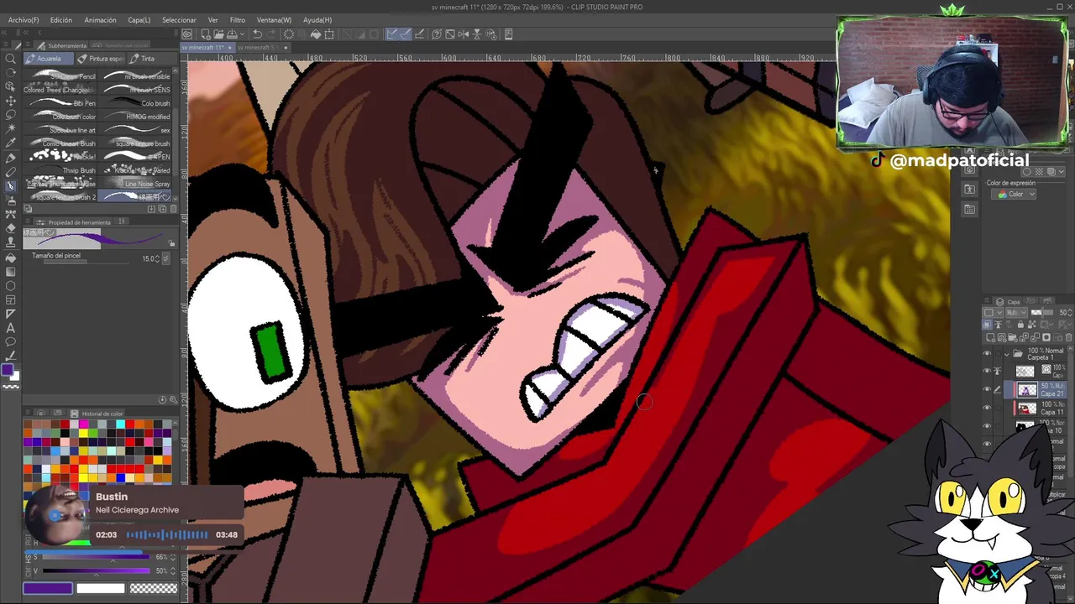Open the layer palette color dropdown

click(993, 312)
